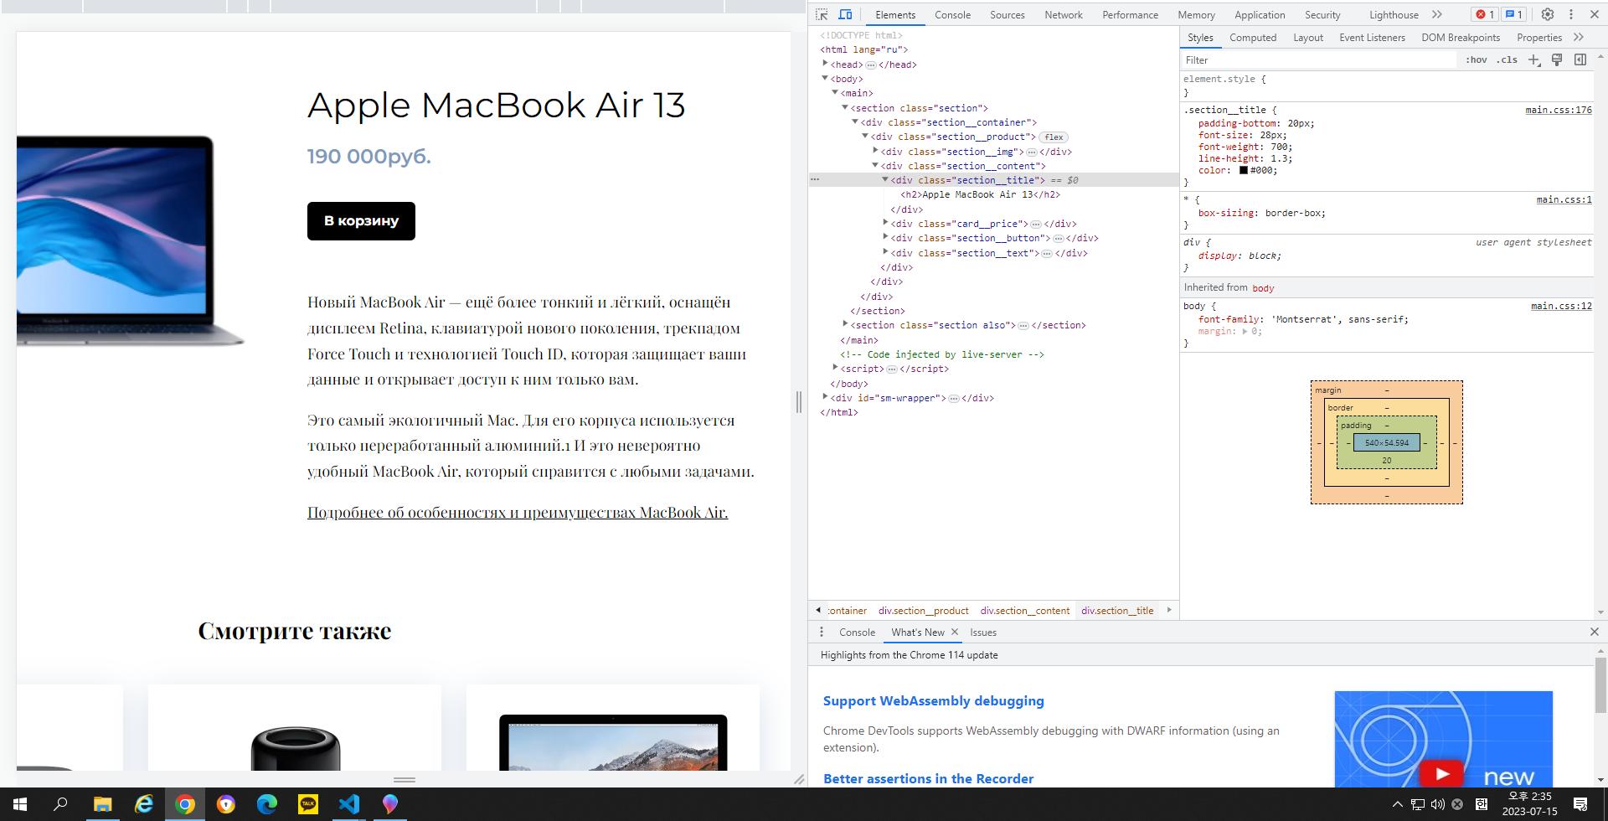The width and height of the screenshot is (1608, 821).
Task: Open the Computed styles tab
Action: [1253, 38]
